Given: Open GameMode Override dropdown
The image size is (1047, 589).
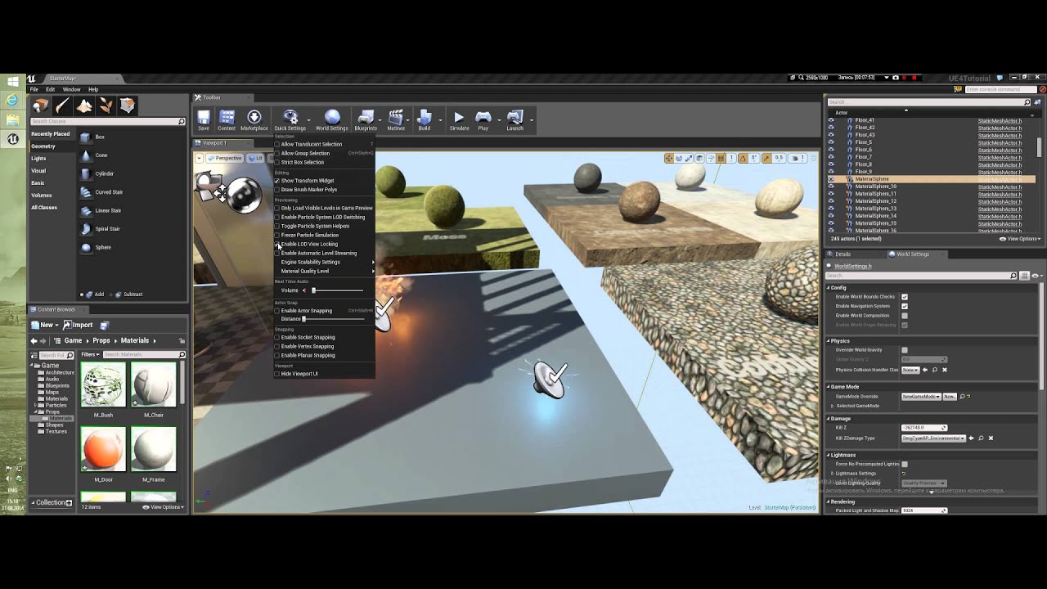Looking at the screenshot, I should point(921,397).
